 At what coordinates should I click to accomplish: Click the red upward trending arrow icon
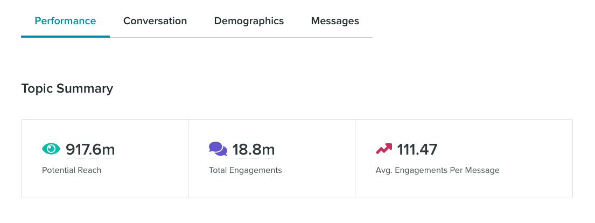point(384,149)
